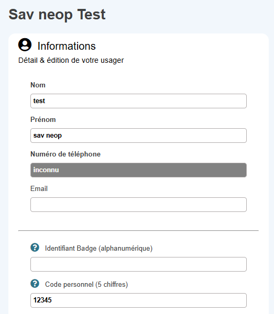The width and height of the screenshot is (274, 314).
Task: Focus the Code personnel field showing 12345
Action: 138,300
